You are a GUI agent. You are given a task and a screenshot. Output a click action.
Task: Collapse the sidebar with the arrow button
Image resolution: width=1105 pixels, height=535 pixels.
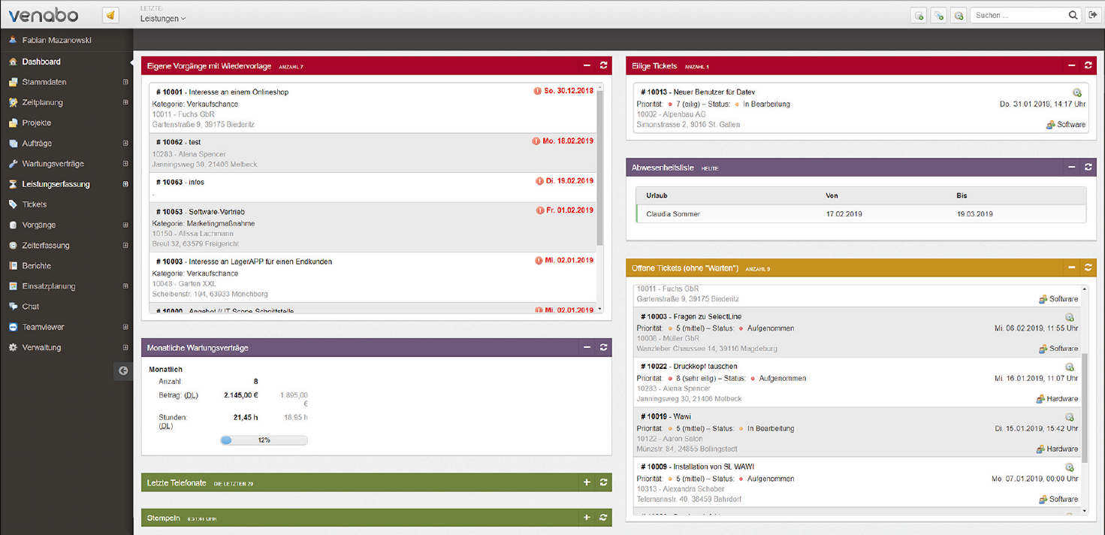click(x=123, y=370)
